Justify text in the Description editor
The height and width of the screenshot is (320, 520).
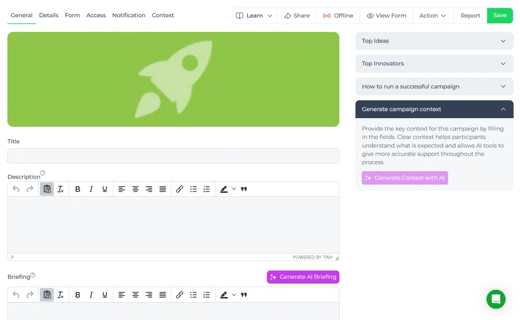click(x=162, y=189)
